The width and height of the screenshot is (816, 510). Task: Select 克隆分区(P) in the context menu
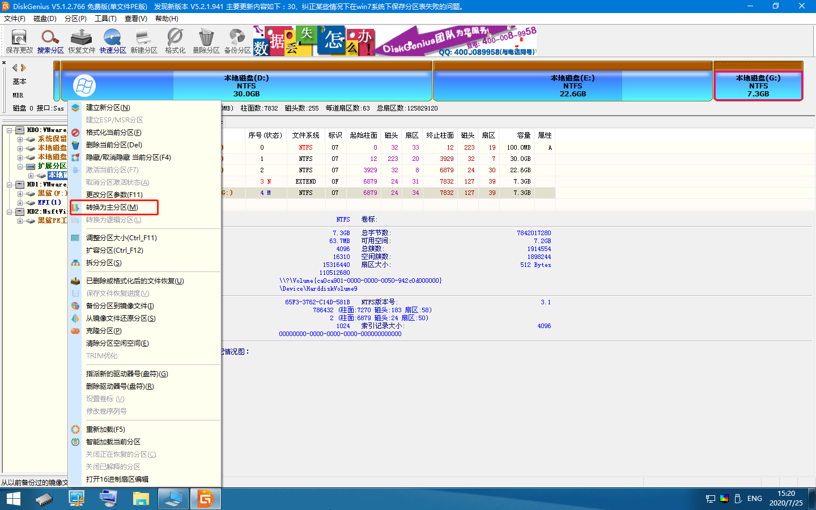point(144,331)
